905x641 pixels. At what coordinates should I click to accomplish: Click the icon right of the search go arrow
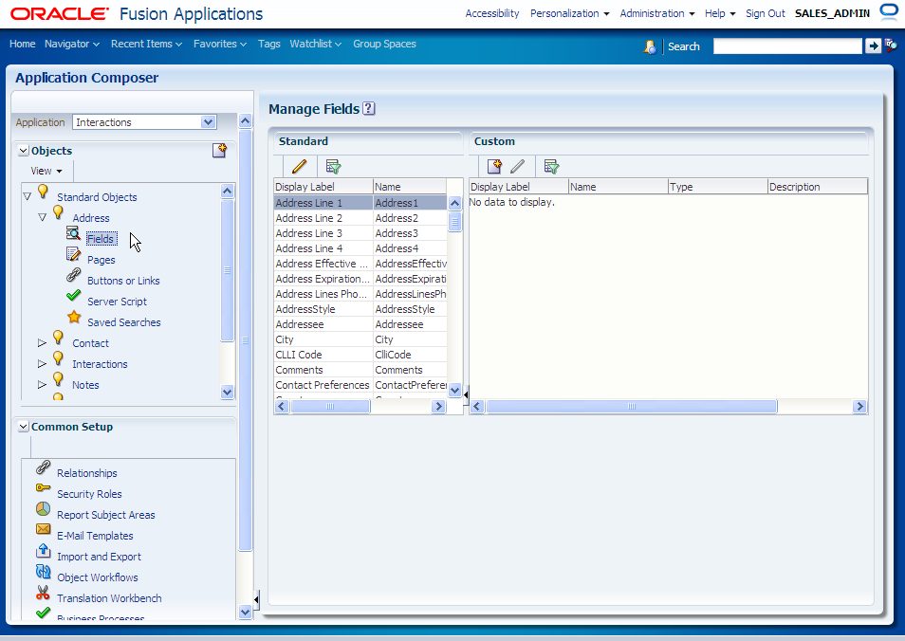[891, 45]
